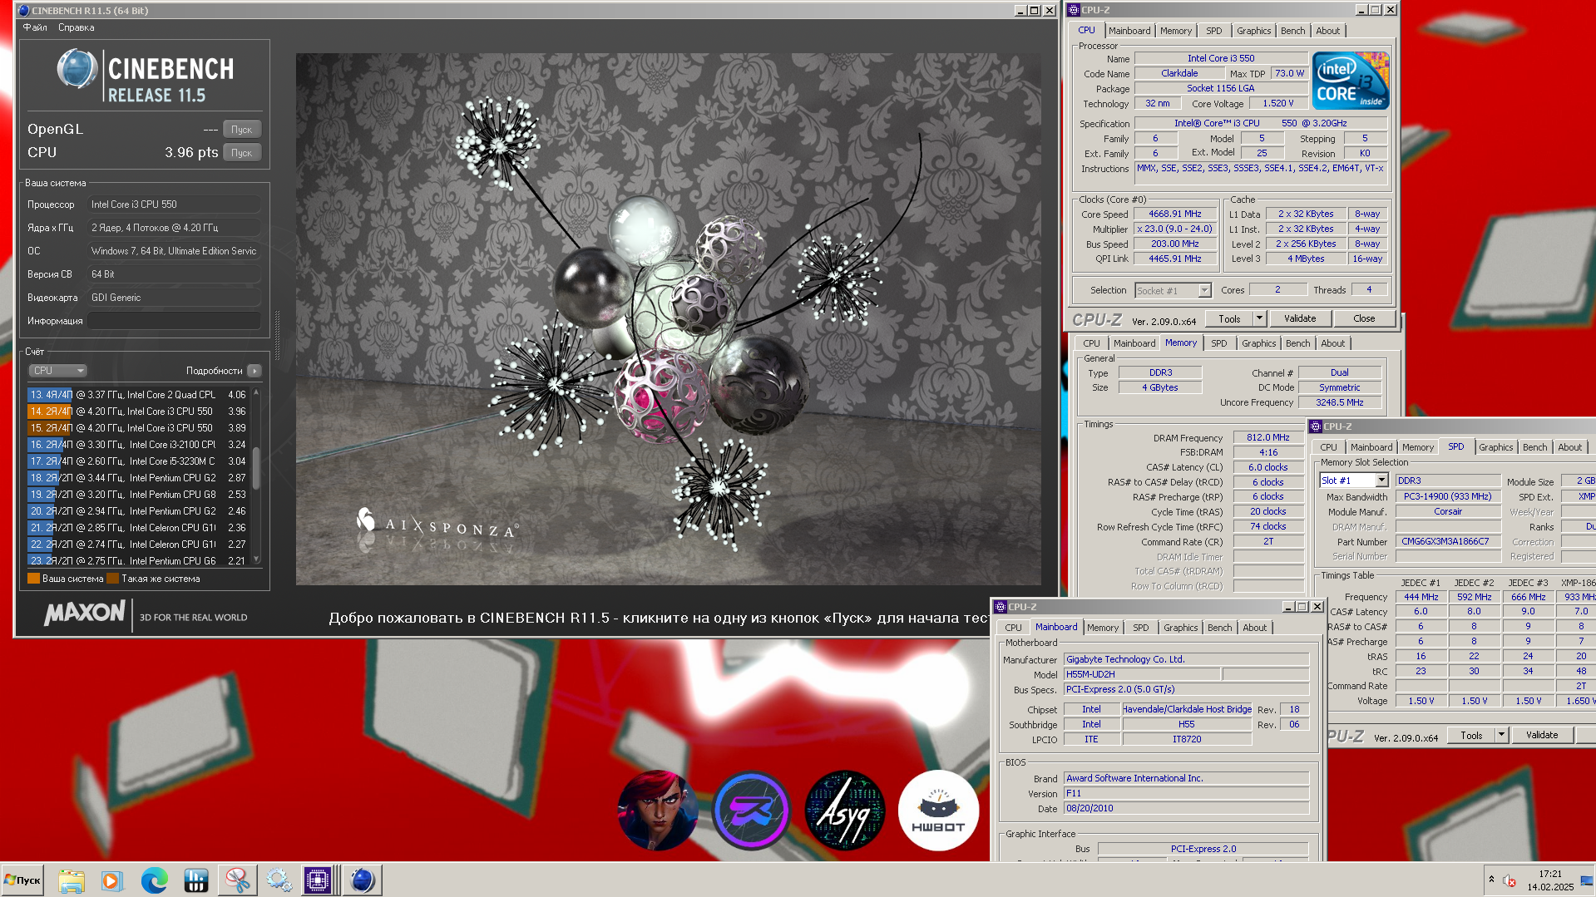Click the MAXON logo in Cinebench footer
Image resolution: width=1596 pixels, height=897 pixels.
click(85, 614)
